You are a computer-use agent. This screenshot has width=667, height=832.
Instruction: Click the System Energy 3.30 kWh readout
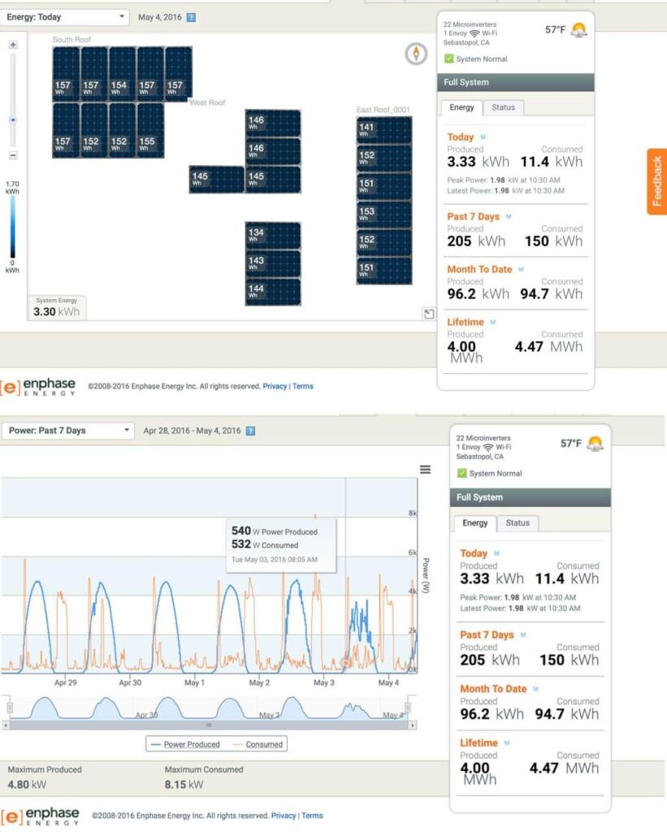coord(56,308)
